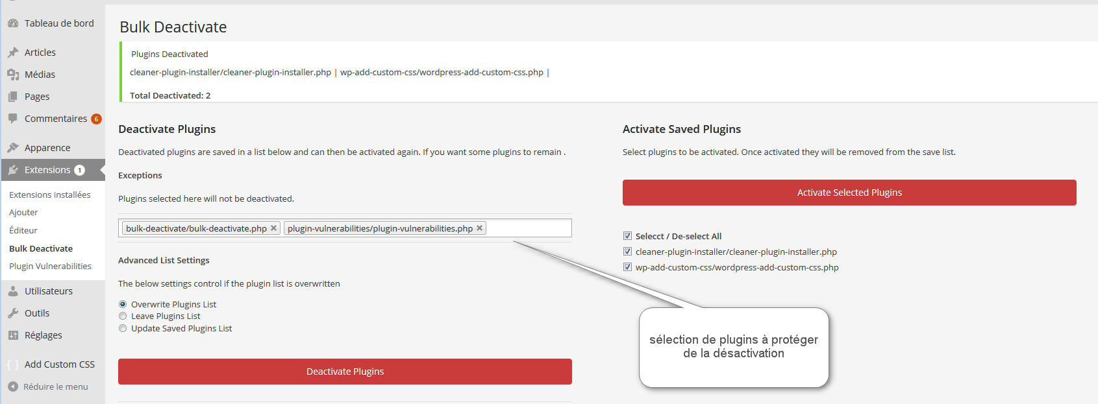Click wp-add-custom-css path in deactivated notice

[442, 72]
